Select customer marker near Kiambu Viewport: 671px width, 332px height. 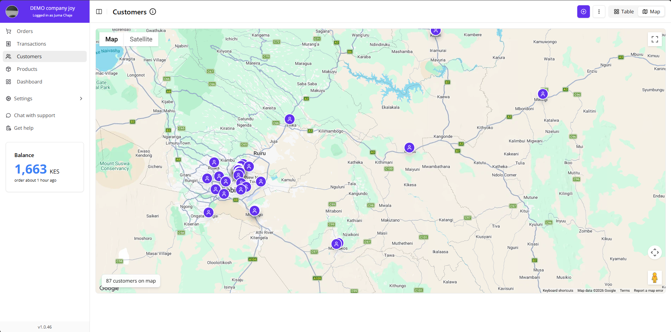pos(214,162)
